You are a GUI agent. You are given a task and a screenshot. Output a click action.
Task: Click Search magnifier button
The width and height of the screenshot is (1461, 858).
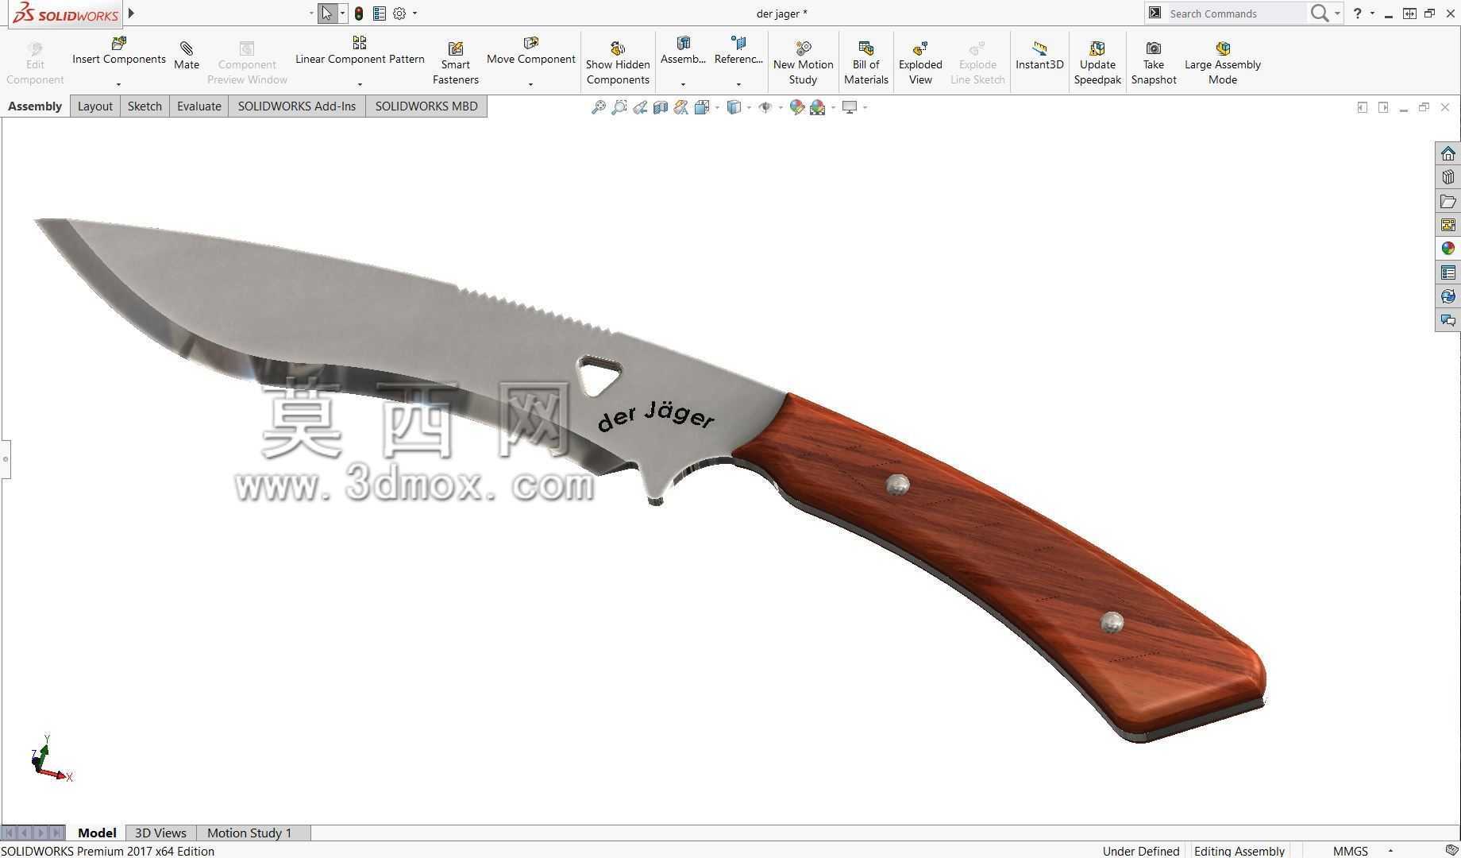coord(1319,14)
